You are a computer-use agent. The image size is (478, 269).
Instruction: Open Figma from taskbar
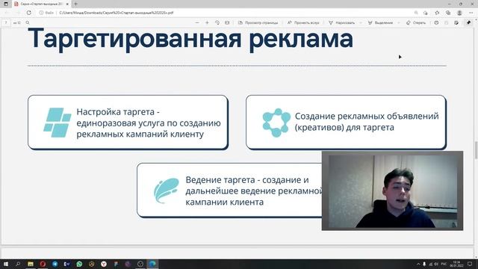(116, 264)
